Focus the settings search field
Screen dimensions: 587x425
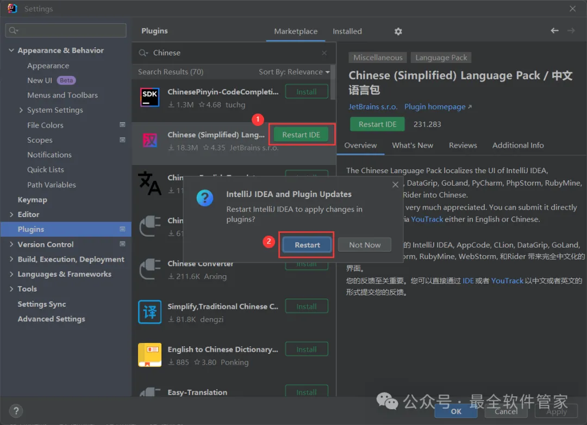(x=66, y=30)
